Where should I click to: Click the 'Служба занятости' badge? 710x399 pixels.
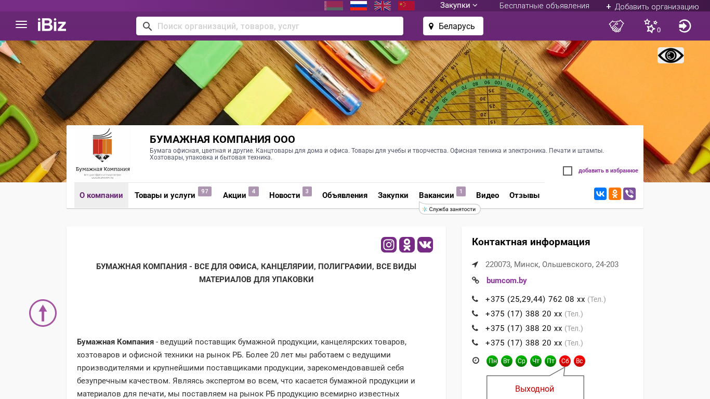pyautogui.click(x=450, y=209)
